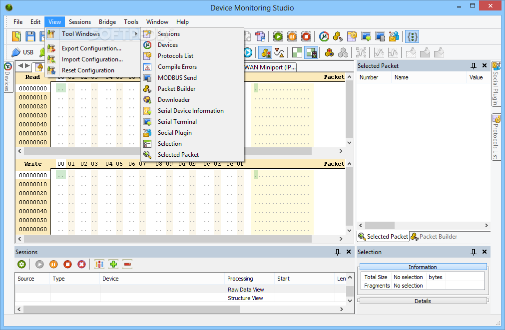Select Devices in Tool Windows submenu

(x=192, y=45)
